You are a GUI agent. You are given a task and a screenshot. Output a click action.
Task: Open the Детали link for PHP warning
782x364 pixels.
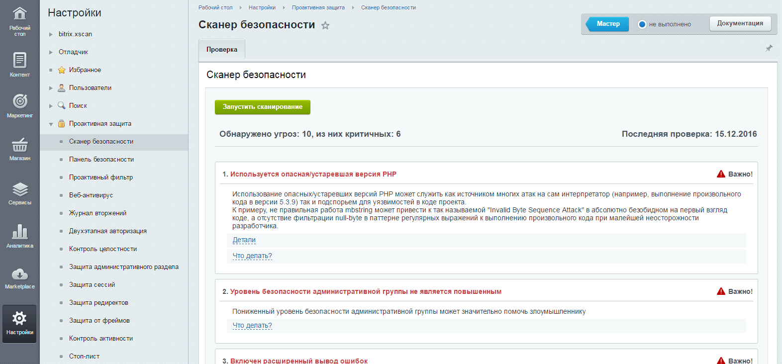(244, 240)
